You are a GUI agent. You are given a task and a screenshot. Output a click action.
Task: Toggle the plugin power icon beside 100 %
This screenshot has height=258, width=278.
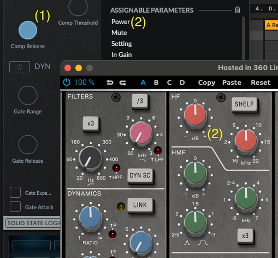point(67,82)
